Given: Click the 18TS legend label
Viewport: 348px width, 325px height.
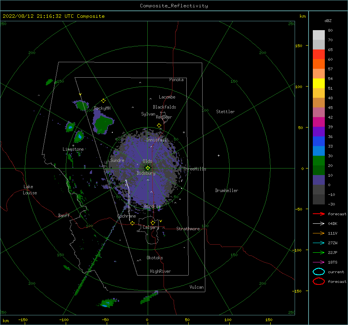Looking at the screenshot, I should 333,262.
